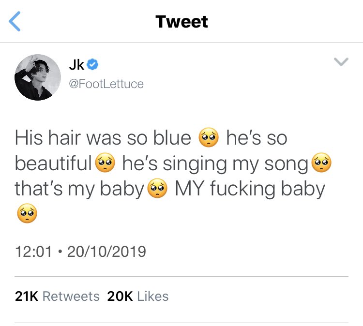Click the pleading emoji after "that's my baby"
This screenshot has height=326, width=363.
(157, 188)
